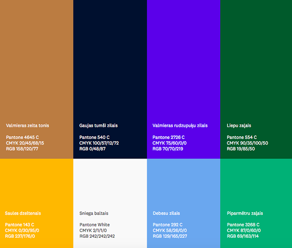Choose the mint Piparmētru zaļais swatch
The width and height of the screenshot is (292, 248).
click(256, 185)
